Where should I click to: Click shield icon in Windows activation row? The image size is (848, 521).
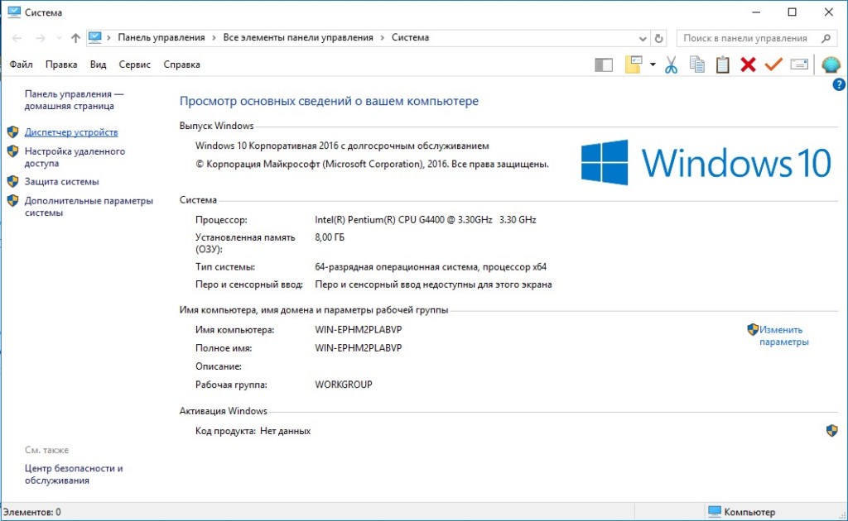(x=831, y=430)
